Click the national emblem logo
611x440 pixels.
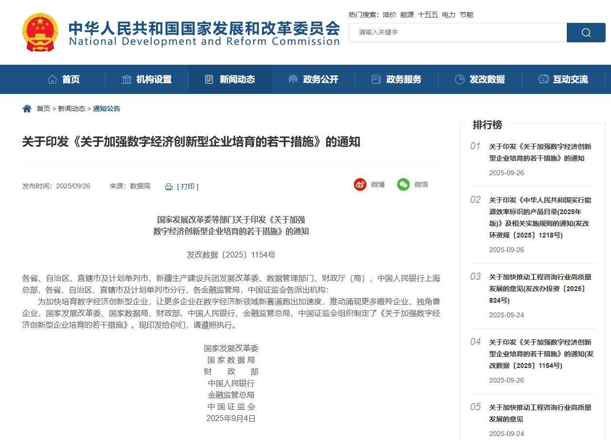point(40,32)
